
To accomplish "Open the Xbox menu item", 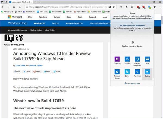I will [69, 17].
